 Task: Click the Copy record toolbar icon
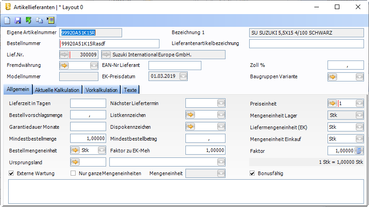click(x=39, y=20)
